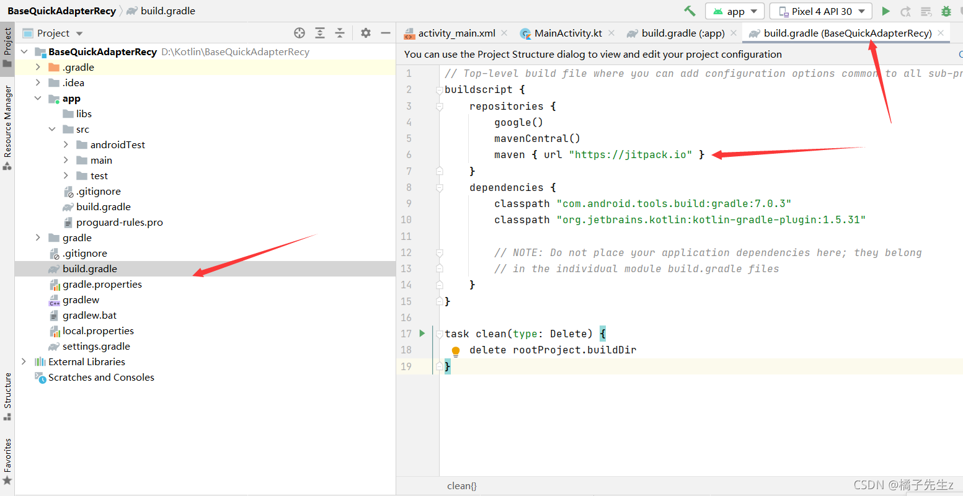Viewport: 963px width, 496px height.
Task: Close the MainActivity.kt tab
Action: pos(611,33)
